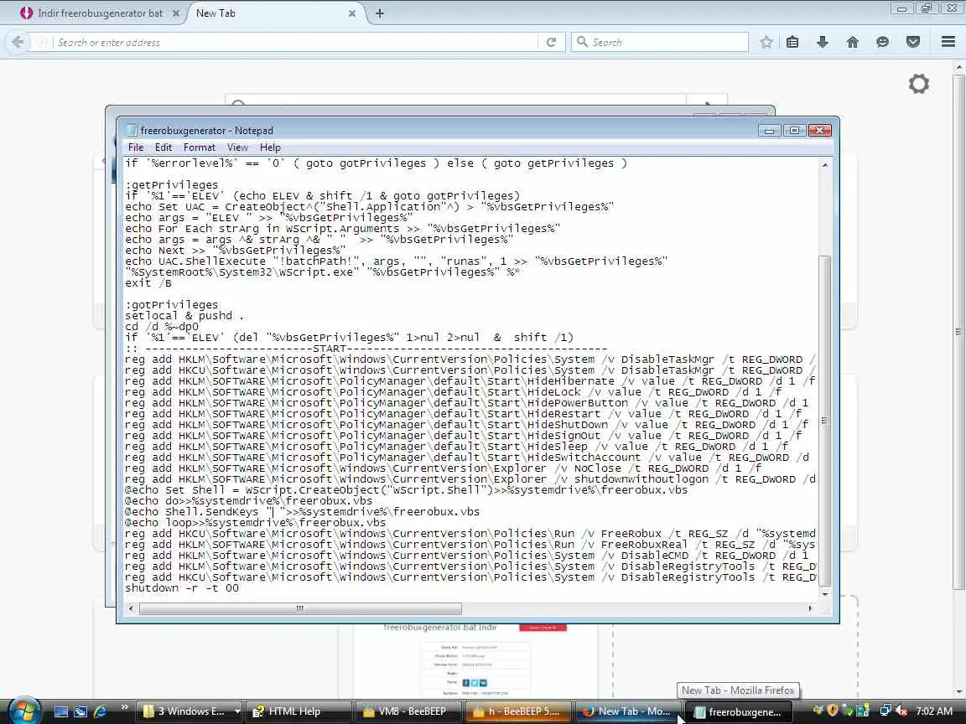
Task: Click the HideSwitchAccount registry line
Action: (467, 458)
